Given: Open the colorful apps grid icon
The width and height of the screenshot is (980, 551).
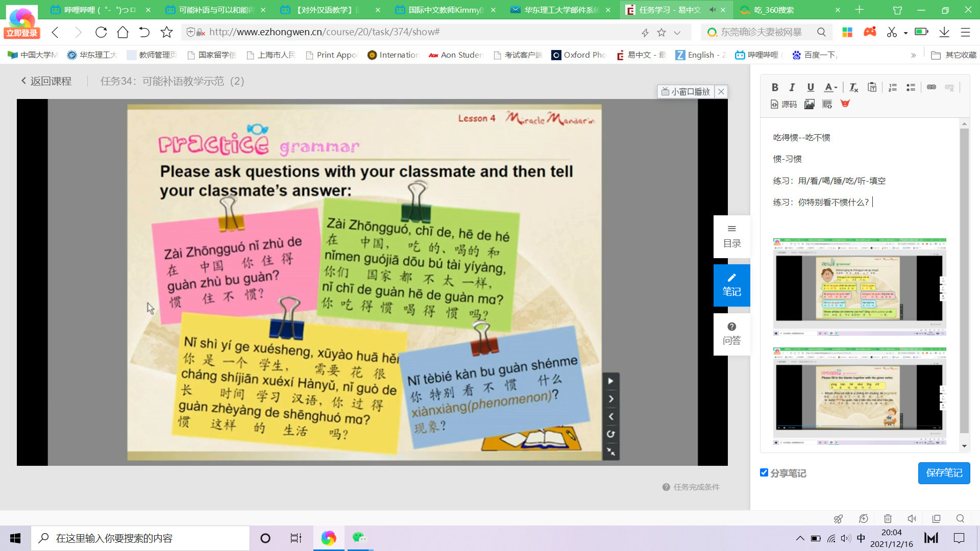Looking at the screenshot, I should click(x=847, y=32).
